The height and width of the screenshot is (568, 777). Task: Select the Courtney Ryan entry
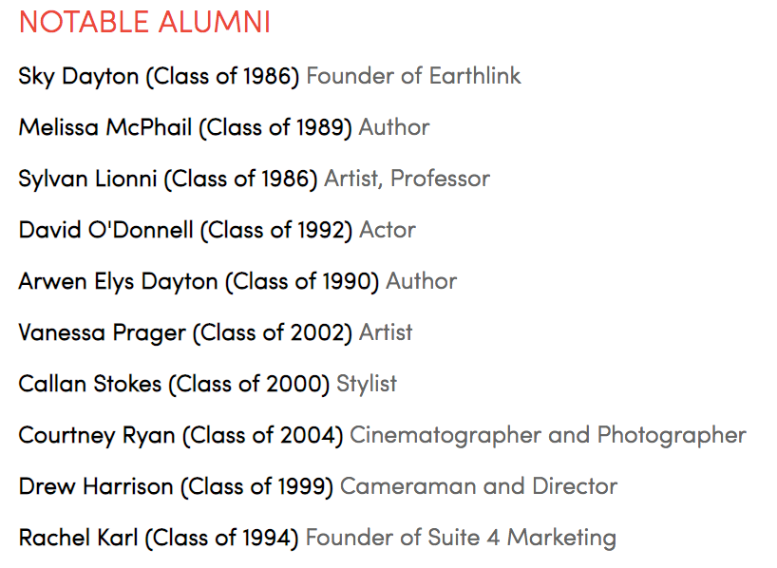[x=382, y=436]
